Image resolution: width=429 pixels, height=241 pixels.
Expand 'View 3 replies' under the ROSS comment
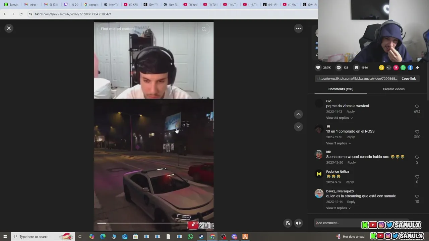(338, 143)
